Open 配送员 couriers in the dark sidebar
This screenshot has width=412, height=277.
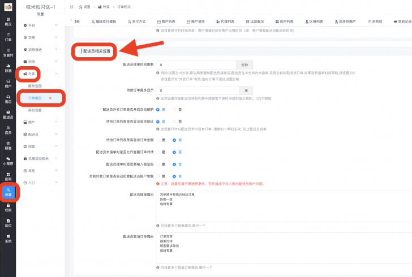[x=8, y=115]
